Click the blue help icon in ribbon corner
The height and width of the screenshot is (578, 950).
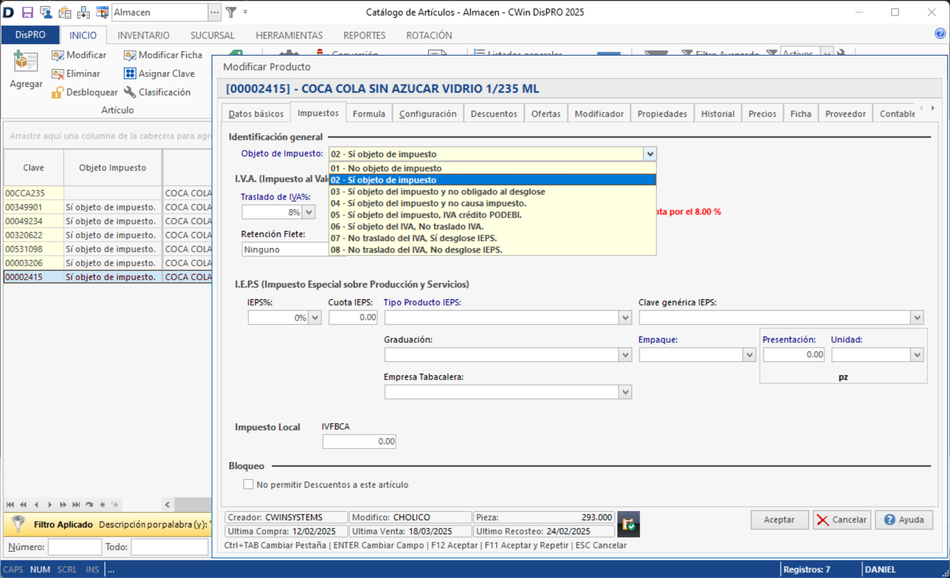pyautogui.click(x=940, y=34)
